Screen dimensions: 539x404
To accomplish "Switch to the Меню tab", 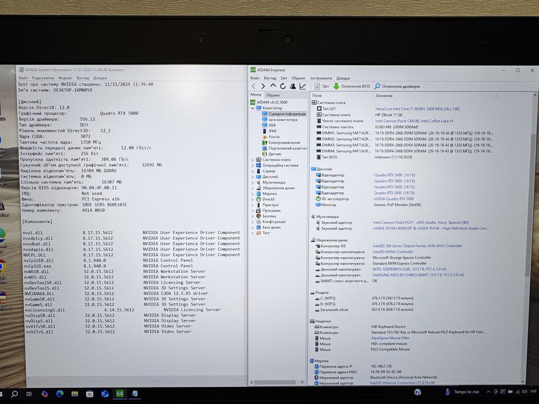I will click(x=255, y=94).
